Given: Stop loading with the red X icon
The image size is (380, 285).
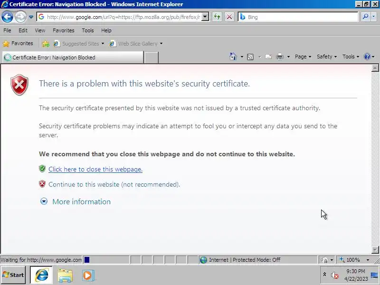Looking at the screenshot, I should tap(229, 17).
